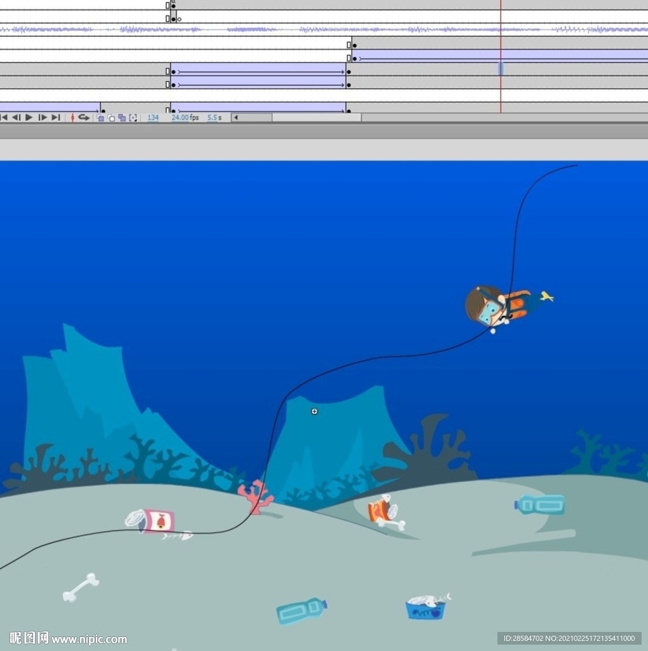This screenshot has height=651, width=648.
Task: Play the animation
Action: tap(29, 118)
